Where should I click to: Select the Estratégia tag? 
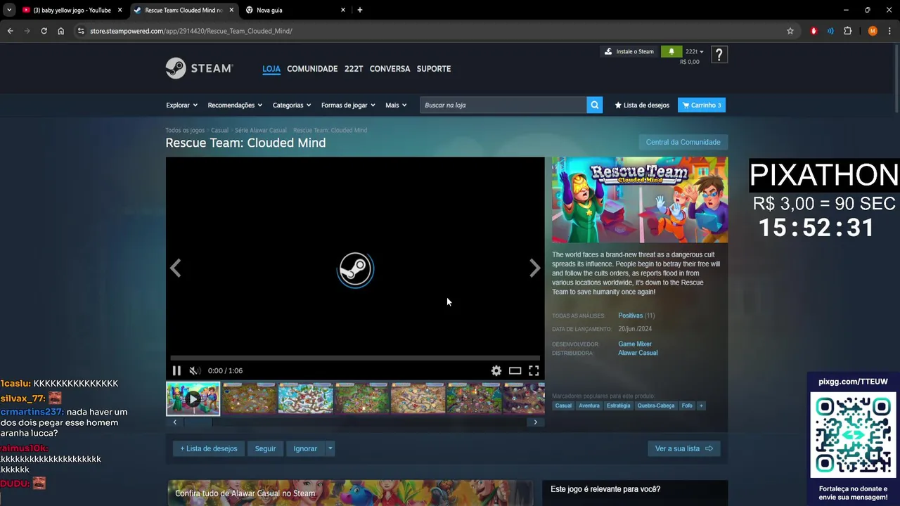(619, 406)
